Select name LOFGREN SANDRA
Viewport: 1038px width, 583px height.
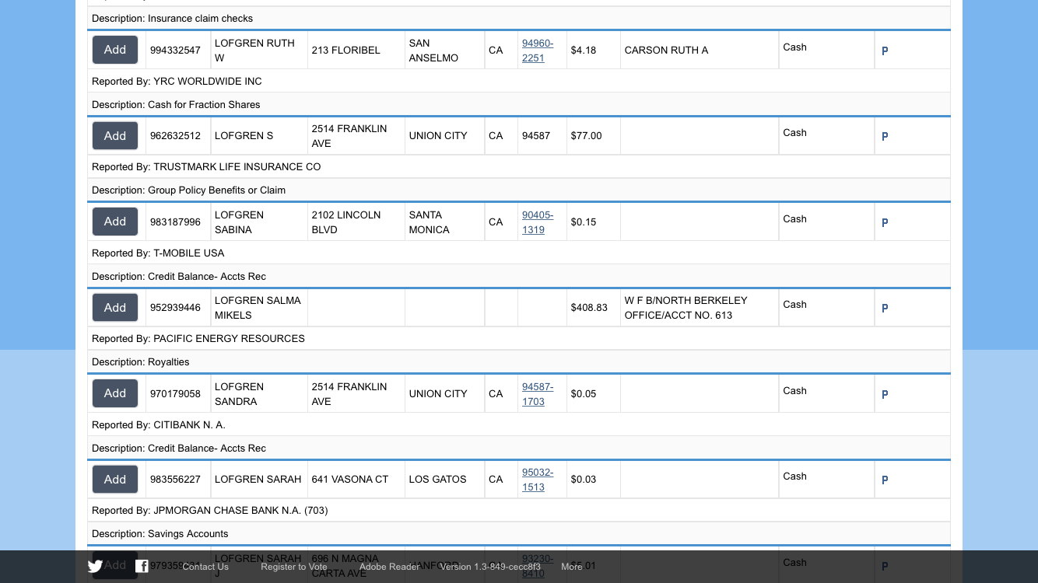pyautogui.click(x=239, y=394)
